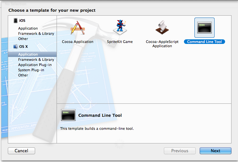Click 'This template builds a command-line tool.' text
Screen dimensions: 238x162
click(97, 128)
